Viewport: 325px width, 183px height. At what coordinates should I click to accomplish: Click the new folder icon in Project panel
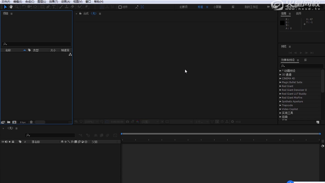(x=9, y=122)
